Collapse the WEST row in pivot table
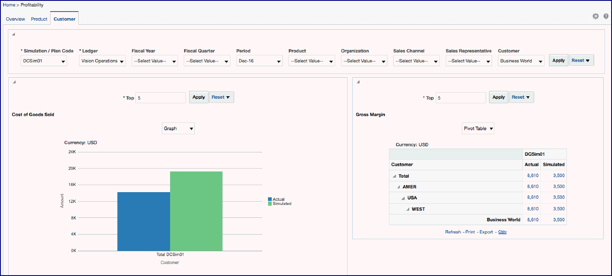This screenshot has height=276, width=612. [408, 209]
